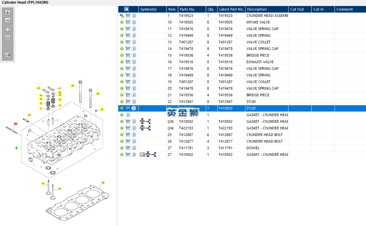Show info for CYLINDER HEAD ASSEMBLY item 1
The image size is (366, 226).
tap(134, 16)
